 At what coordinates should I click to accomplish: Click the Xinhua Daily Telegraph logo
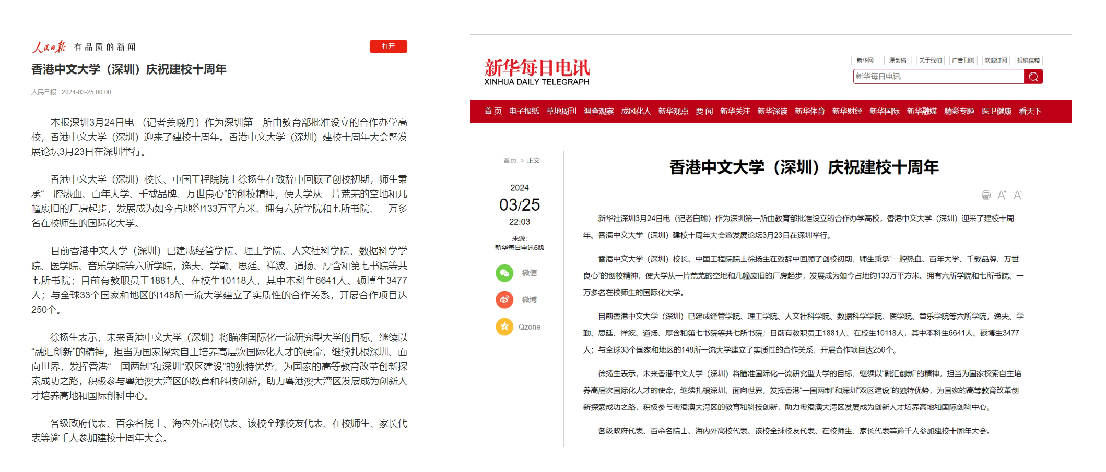(x=537, y=72)
